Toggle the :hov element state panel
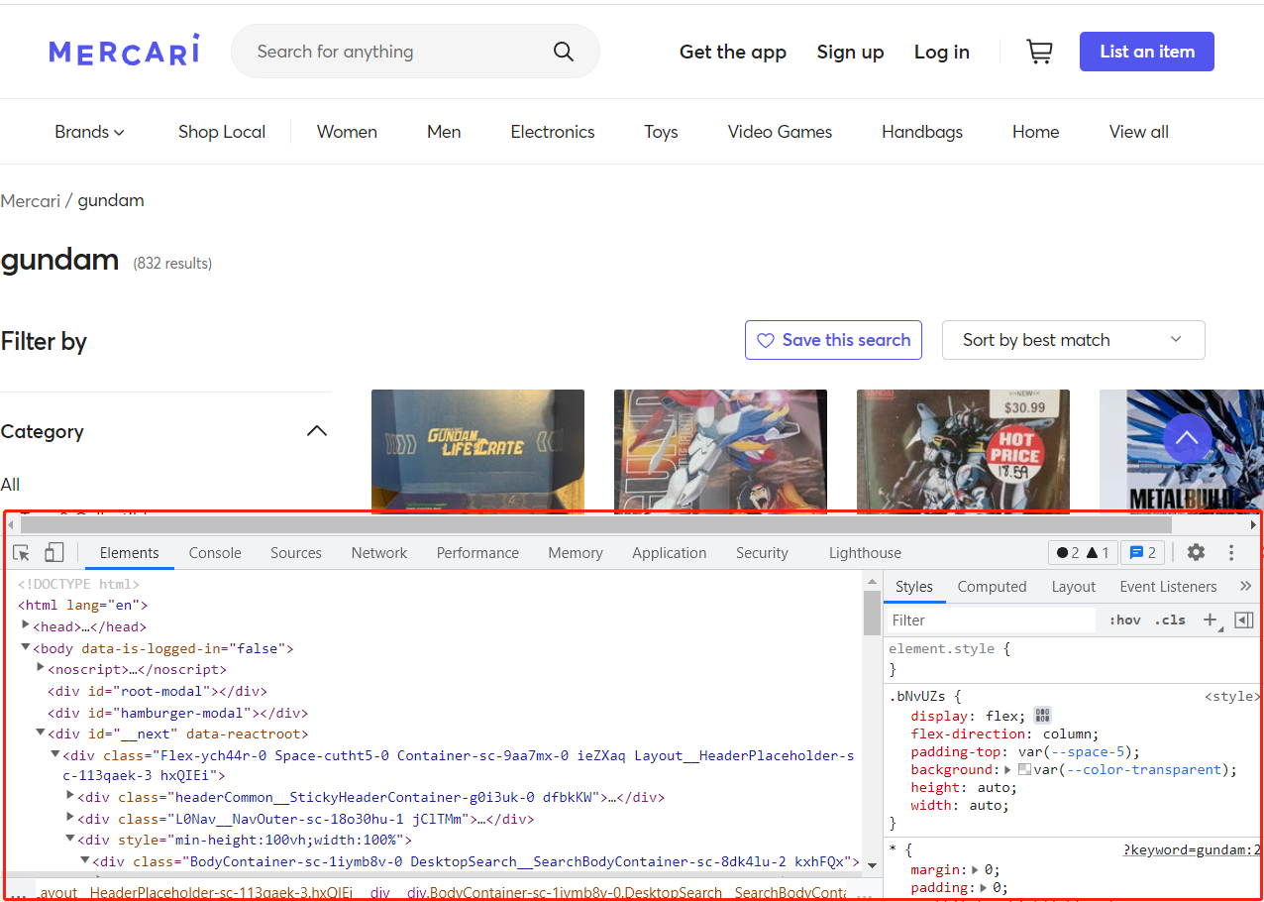1264x902 pixels. pos(1124,620)
